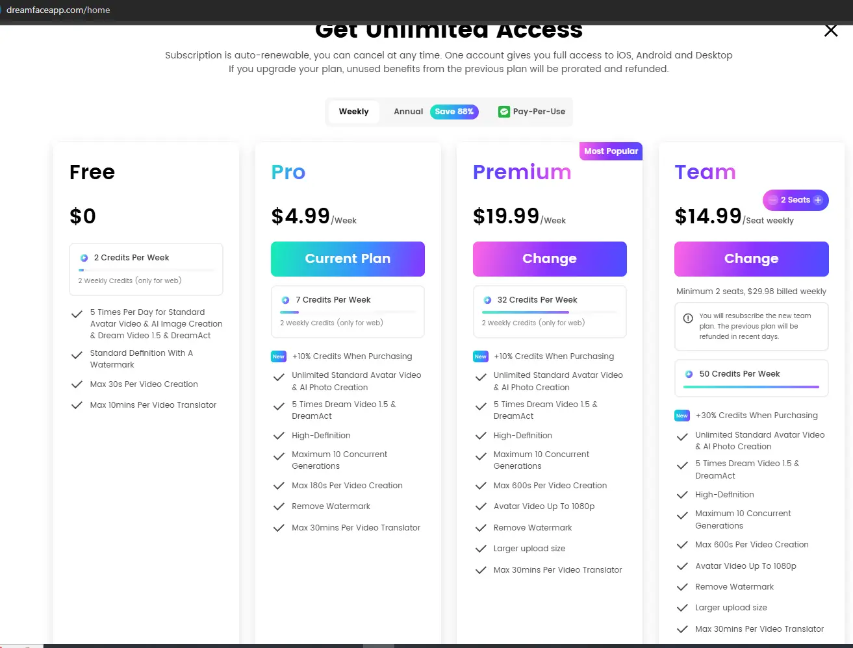Viewport: 853px width, 648px height.
Task: Click the $19.99 price text
Action: (506, 216)
